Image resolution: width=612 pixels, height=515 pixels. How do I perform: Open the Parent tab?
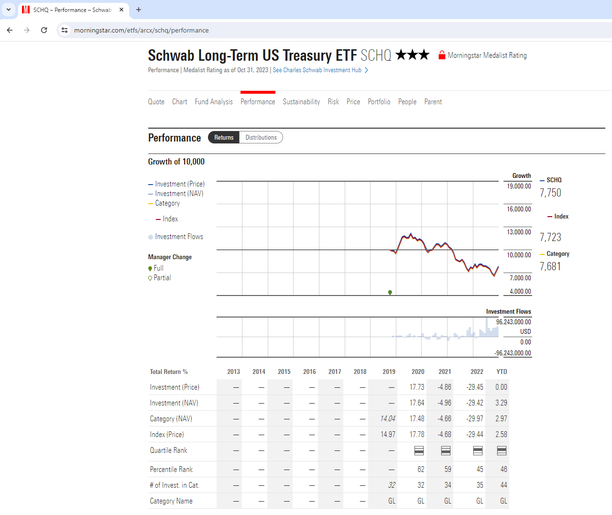(x=433, y=102)
